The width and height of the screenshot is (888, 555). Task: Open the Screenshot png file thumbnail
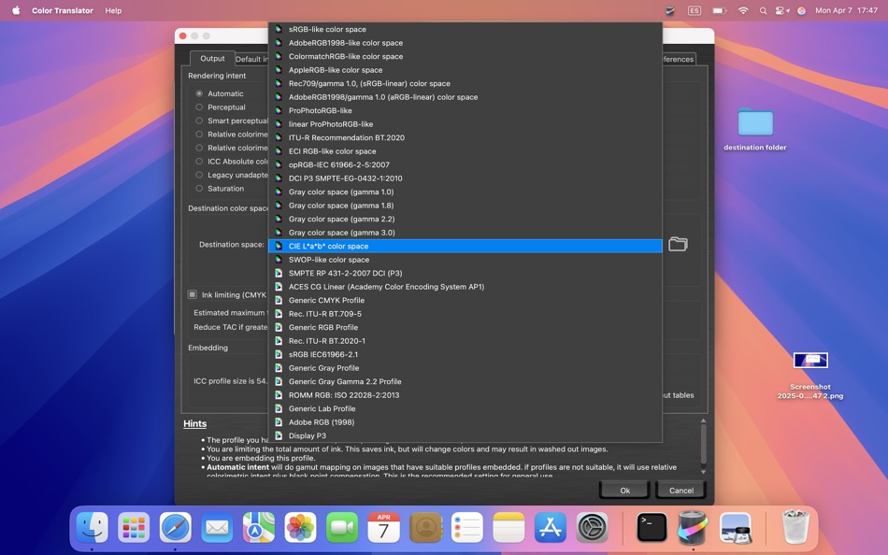point(810,360)
